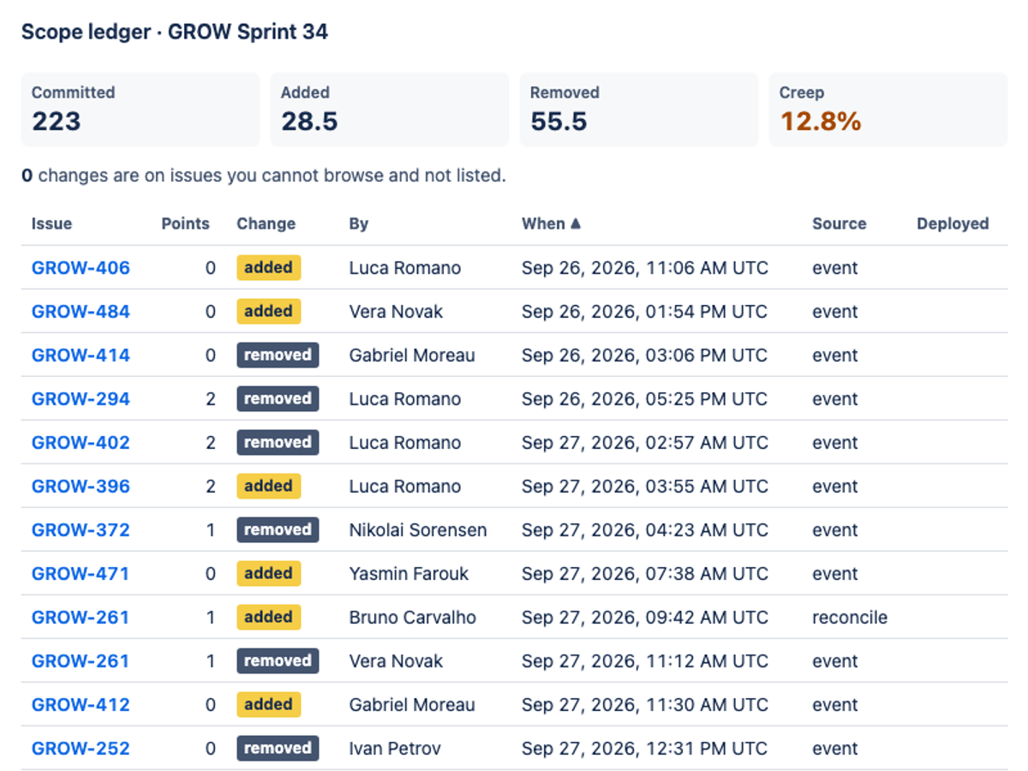
Task: Click the added badge in GROW-471 row
Action: coord(269,574)
